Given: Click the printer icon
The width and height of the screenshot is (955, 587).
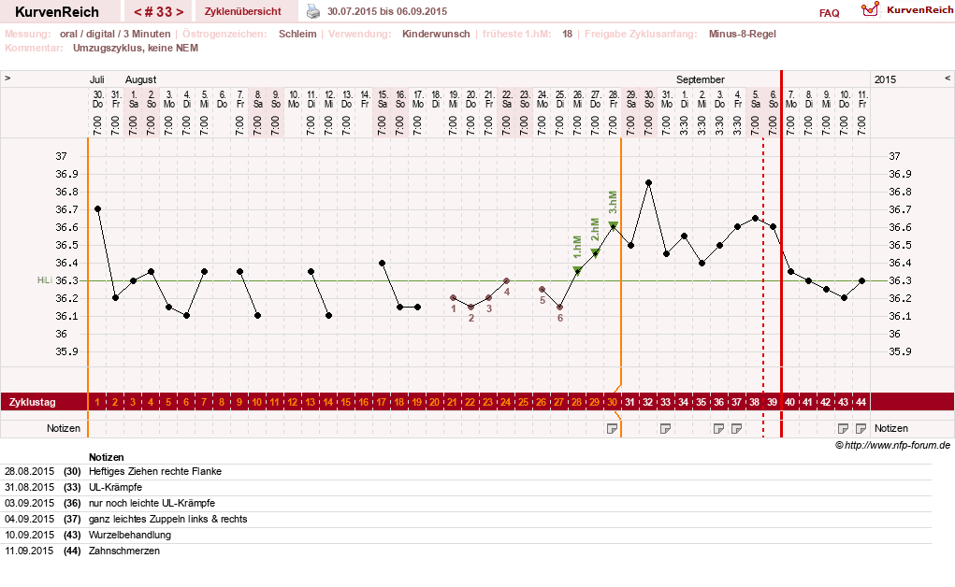Looking at the screenshot, I should pos(313,11).
